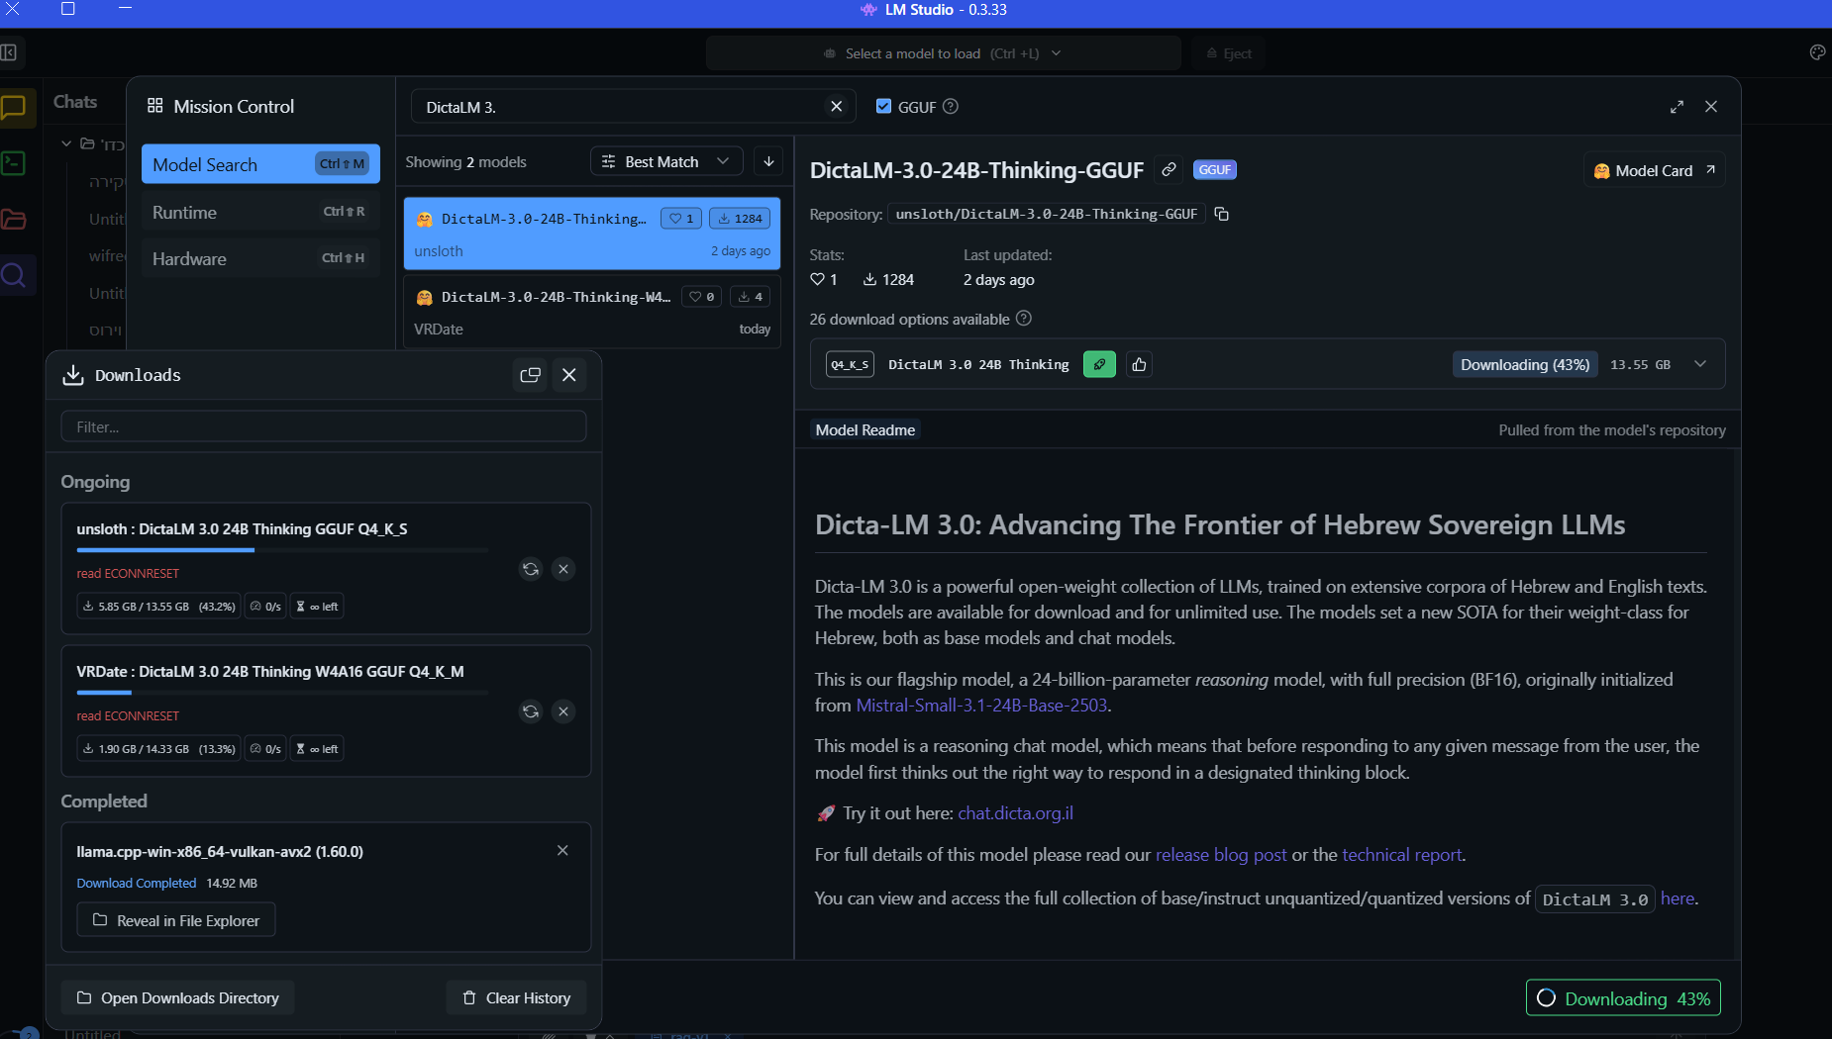Click the downloads Filter input field

coord(324,427)
